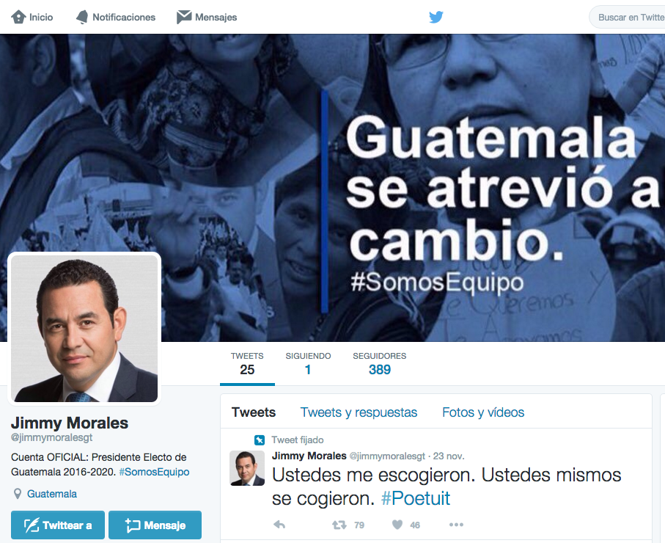Open Jimmy Morales large profile photo
665x543 pixels.
click(x=84, y=329)
